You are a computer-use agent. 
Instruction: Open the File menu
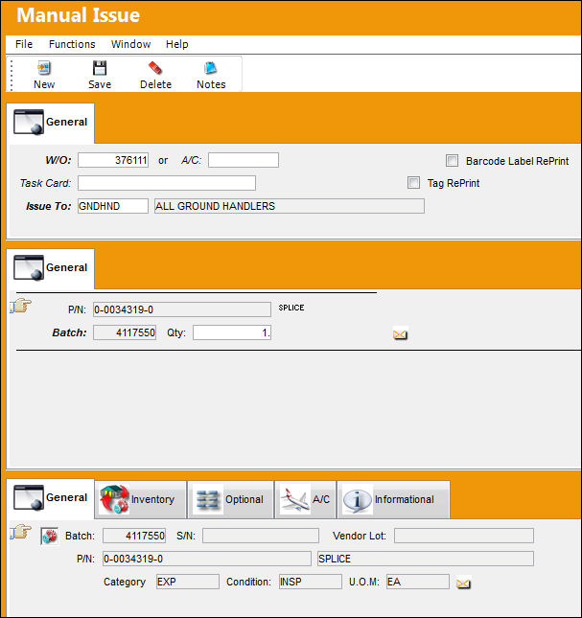(x=24, y=44)
